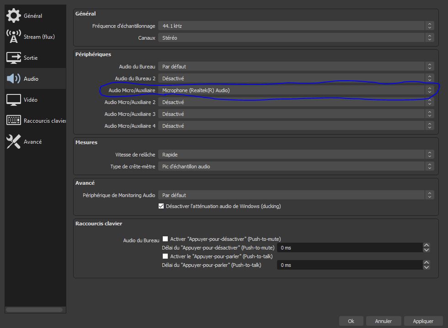Click the Fréquence d'échantillonnage label
The image size is (448, 328).
pyautogui.click(x=124, y=26)
